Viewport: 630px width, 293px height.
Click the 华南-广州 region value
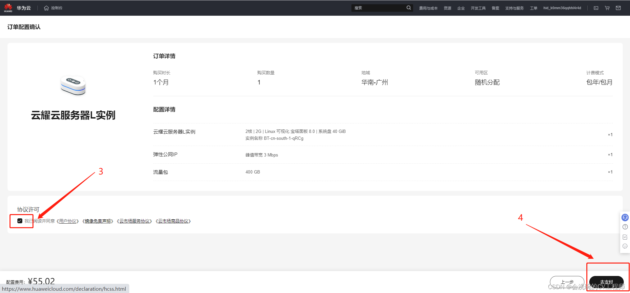pos(375,82)
